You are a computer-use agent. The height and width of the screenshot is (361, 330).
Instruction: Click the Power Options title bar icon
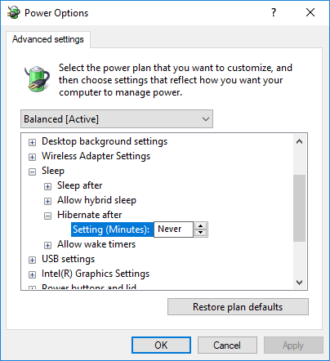tap(14, 12)
